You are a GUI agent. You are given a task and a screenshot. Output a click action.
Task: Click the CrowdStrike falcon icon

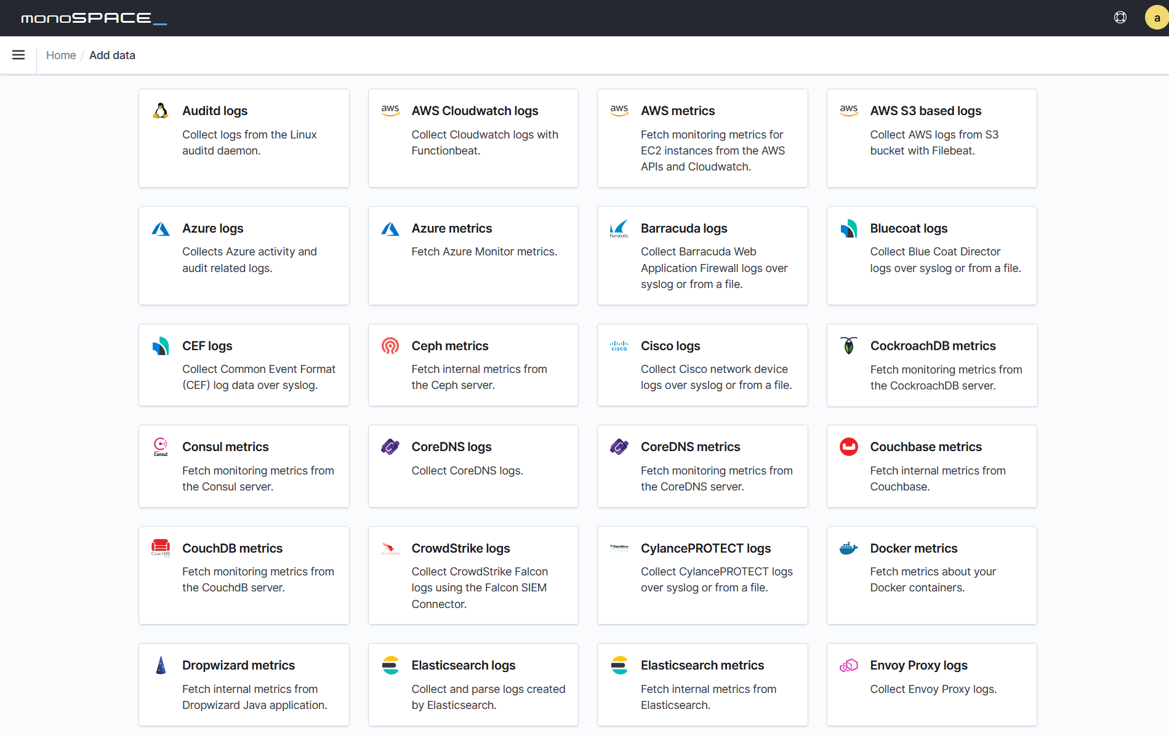(390, 548)
